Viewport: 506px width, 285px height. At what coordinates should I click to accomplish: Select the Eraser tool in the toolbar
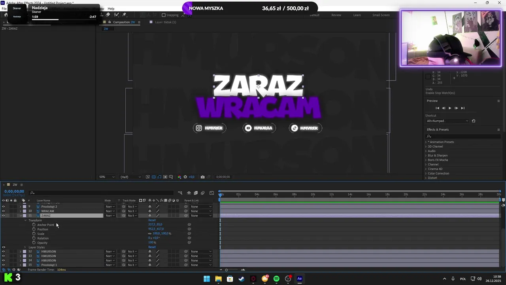point(108,15)
